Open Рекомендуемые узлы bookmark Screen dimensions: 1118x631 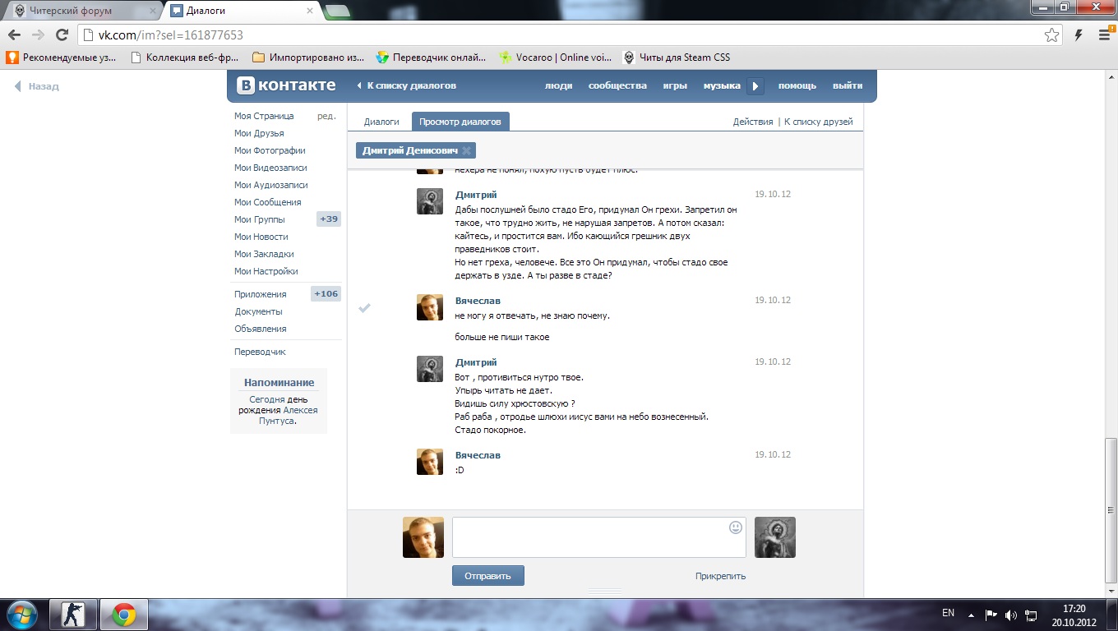62,58
